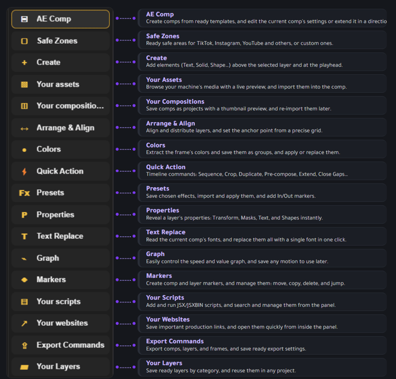The image size is (396, 379).
Task: Select the Markers sidebar button
Action: click(x=61, y=280)
